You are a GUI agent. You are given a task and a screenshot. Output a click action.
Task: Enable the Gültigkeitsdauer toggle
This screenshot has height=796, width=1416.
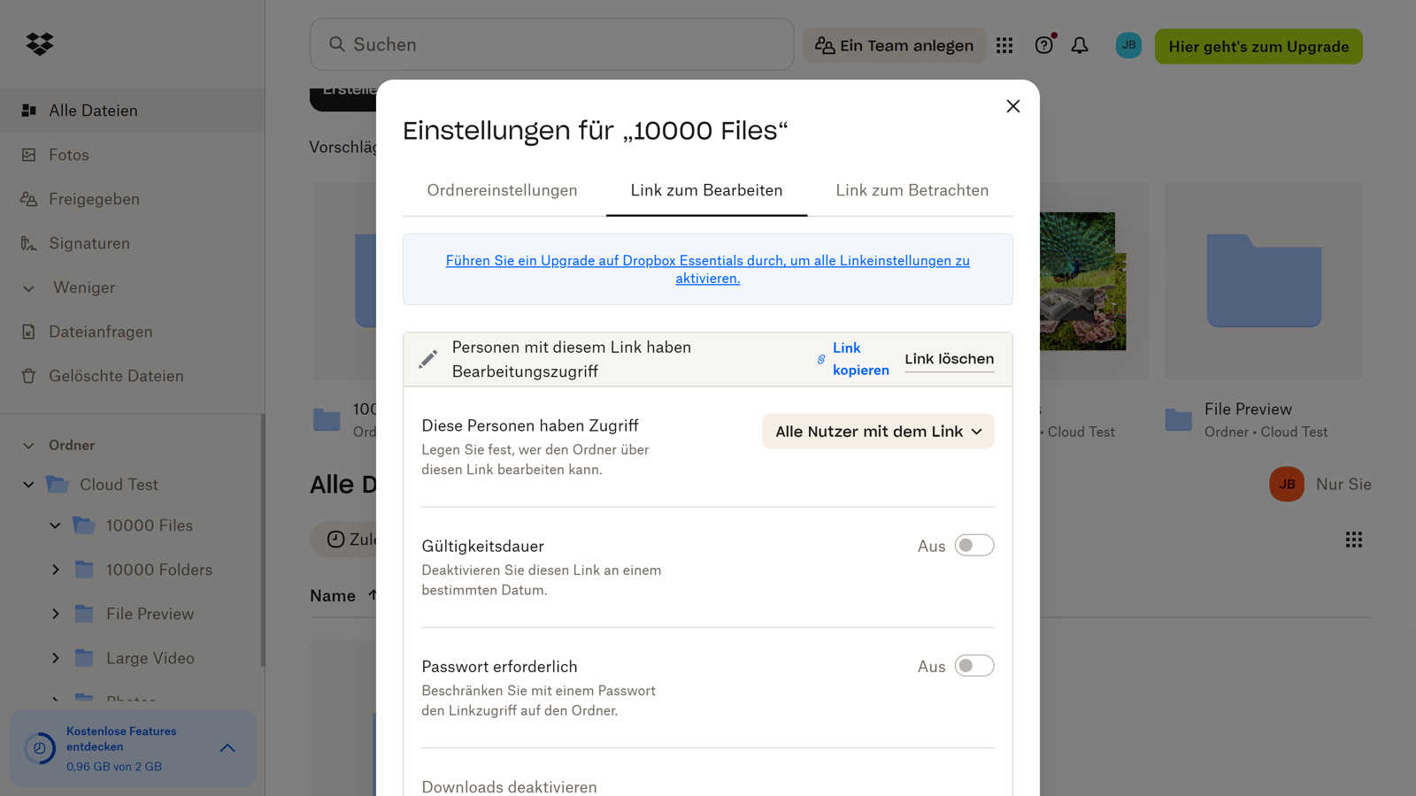974,545
